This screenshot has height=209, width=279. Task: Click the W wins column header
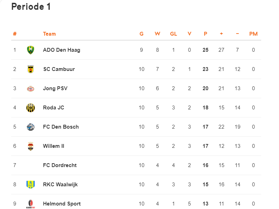click(157, 34)
